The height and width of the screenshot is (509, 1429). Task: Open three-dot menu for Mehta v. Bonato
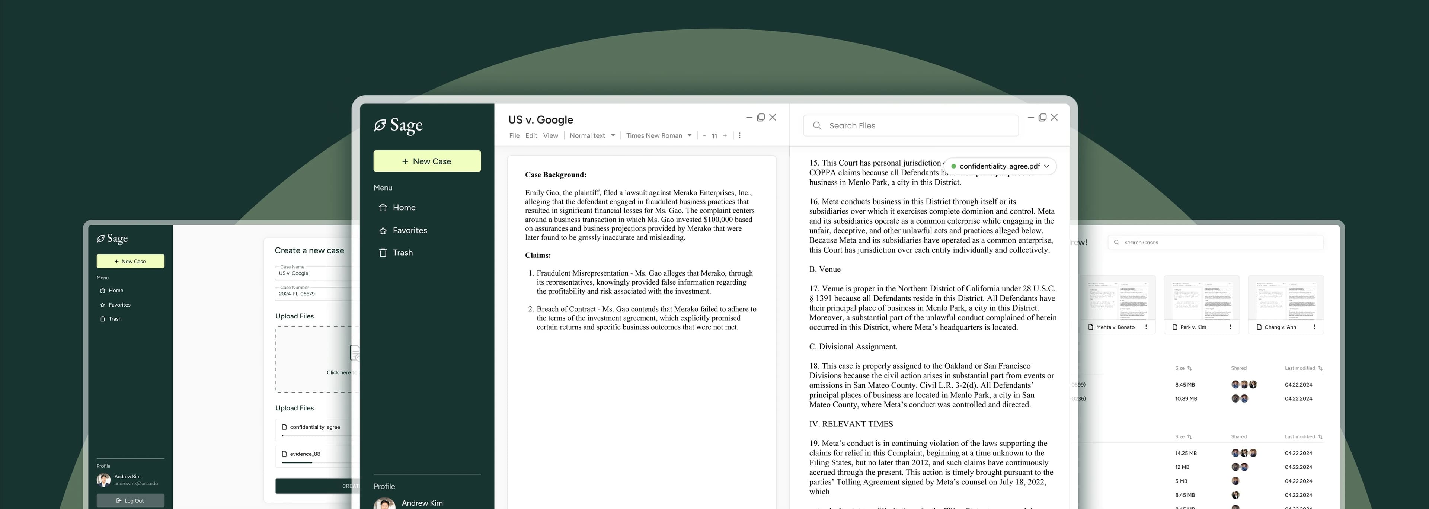[1145, 327]
